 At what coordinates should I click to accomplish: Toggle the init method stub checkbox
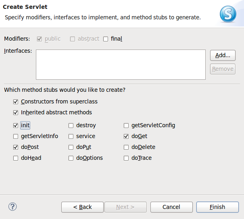point(16,126)
